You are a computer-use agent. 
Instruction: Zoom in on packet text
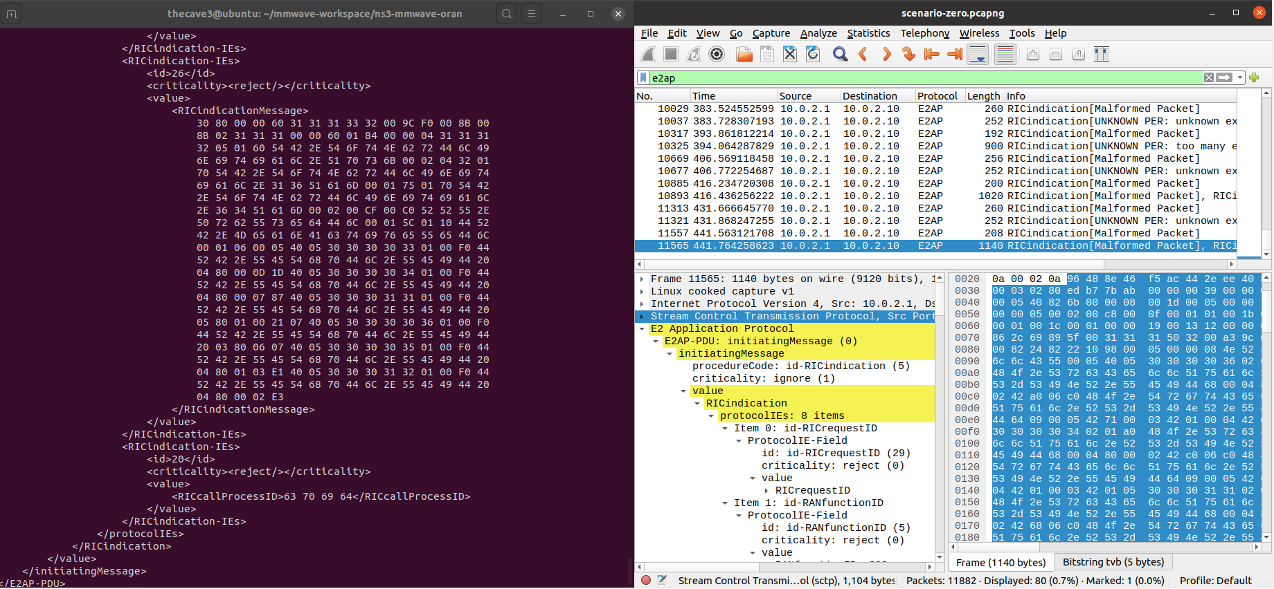click(x=1032, y=55)
